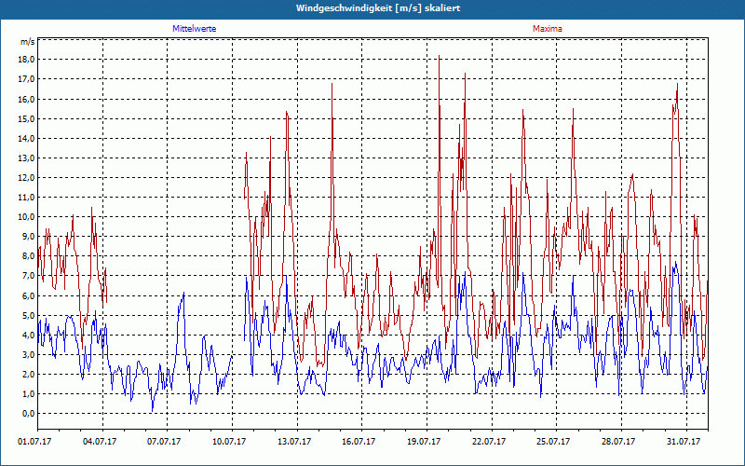This screenshot has height=466, width=745.
Task: Click the 14,0 y-axis value
Action: tap(26, 138)
